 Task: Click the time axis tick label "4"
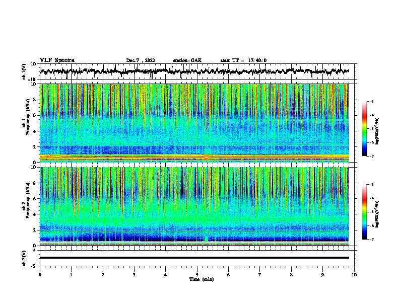pyautogui.click(x=166, y=275)
